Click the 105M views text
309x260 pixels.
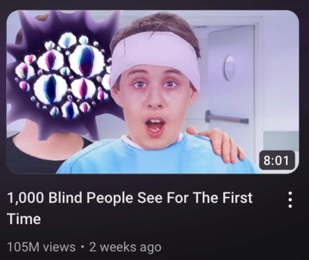[x=41, y=247]
